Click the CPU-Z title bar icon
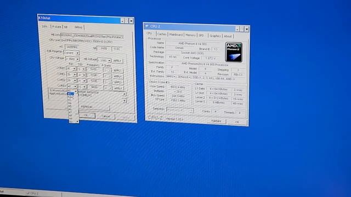 [147, 26]
